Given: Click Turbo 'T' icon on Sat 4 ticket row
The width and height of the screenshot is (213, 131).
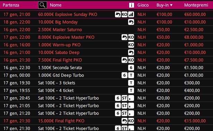Looking at the screenshot, I should coord(131,90).
